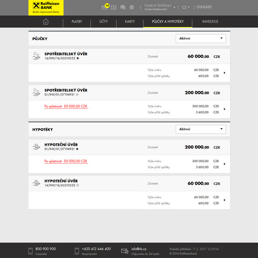Click the email envelope icon in footer
This screenshot has height=258, width=258.
(x=125, y=251)
